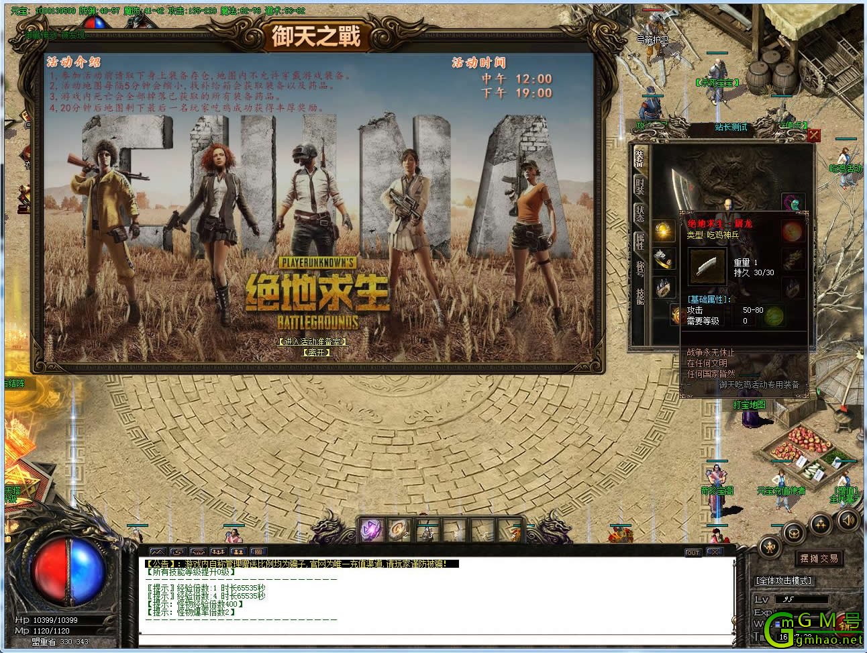Click the claw ring equipment slot
867x653 pixels.
pos(664,287)
